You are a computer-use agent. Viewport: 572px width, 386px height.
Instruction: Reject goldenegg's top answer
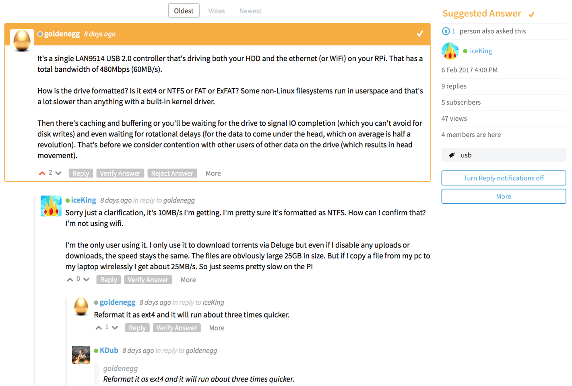tap(172, 173)
